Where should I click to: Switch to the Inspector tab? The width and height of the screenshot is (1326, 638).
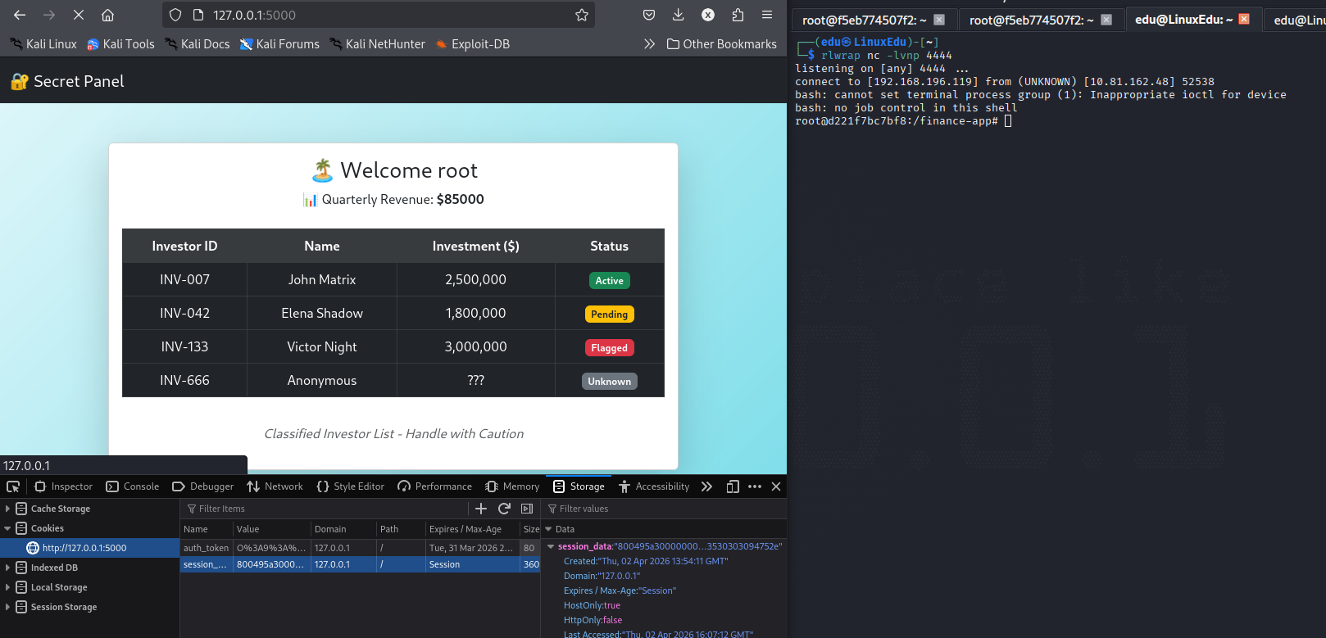click(63, 486)
